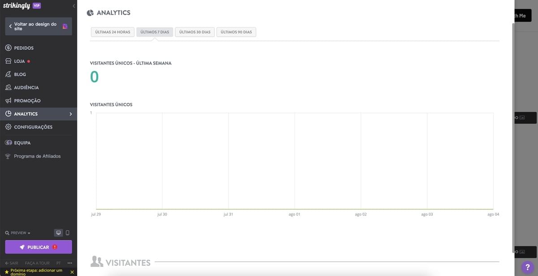538x276 pixels.
Task: Click the unique visitors count 0
Action: tap(94, 77)
